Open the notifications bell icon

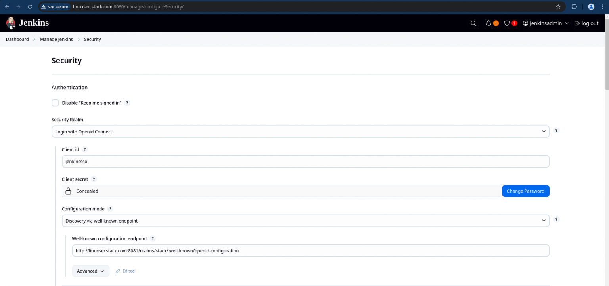click(488, 23)
